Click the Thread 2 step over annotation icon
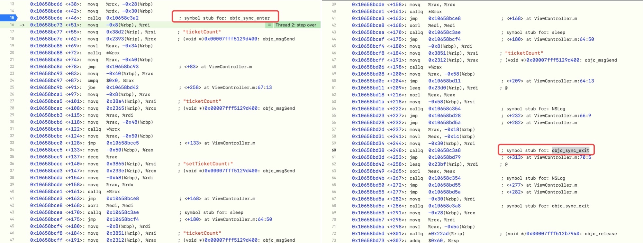The height and width of the screenshot is (243, 643). point(269,25)
